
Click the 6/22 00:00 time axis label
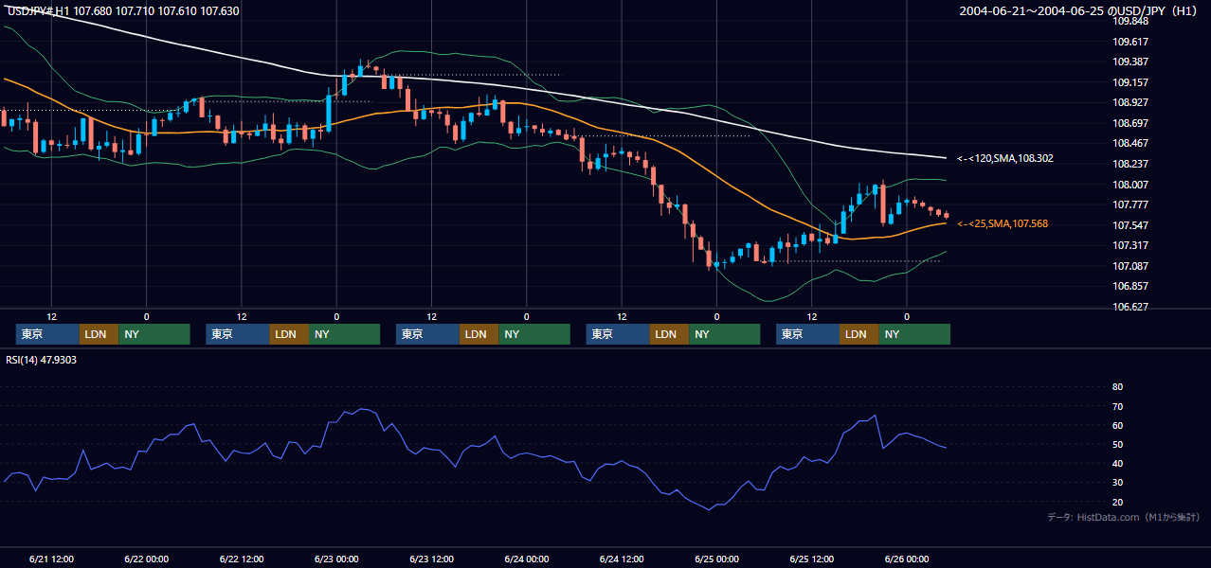pos(146,559)
